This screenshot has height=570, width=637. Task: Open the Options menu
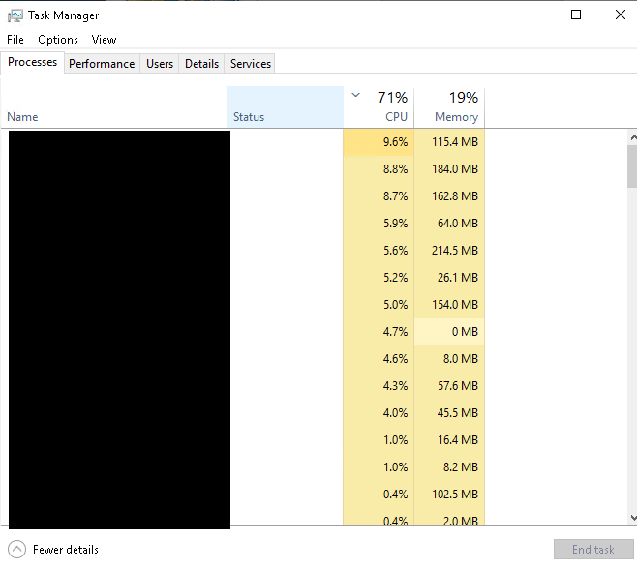(x=58, y=40)
